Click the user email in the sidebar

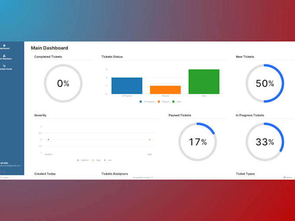click(x=10, y=166)
